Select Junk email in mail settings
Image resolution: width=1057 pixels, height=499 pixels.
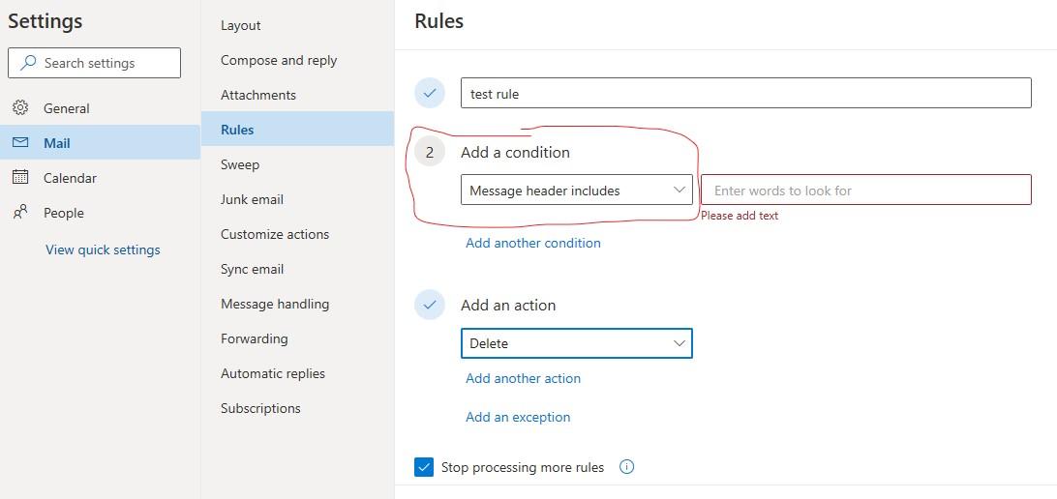(252, 199)
